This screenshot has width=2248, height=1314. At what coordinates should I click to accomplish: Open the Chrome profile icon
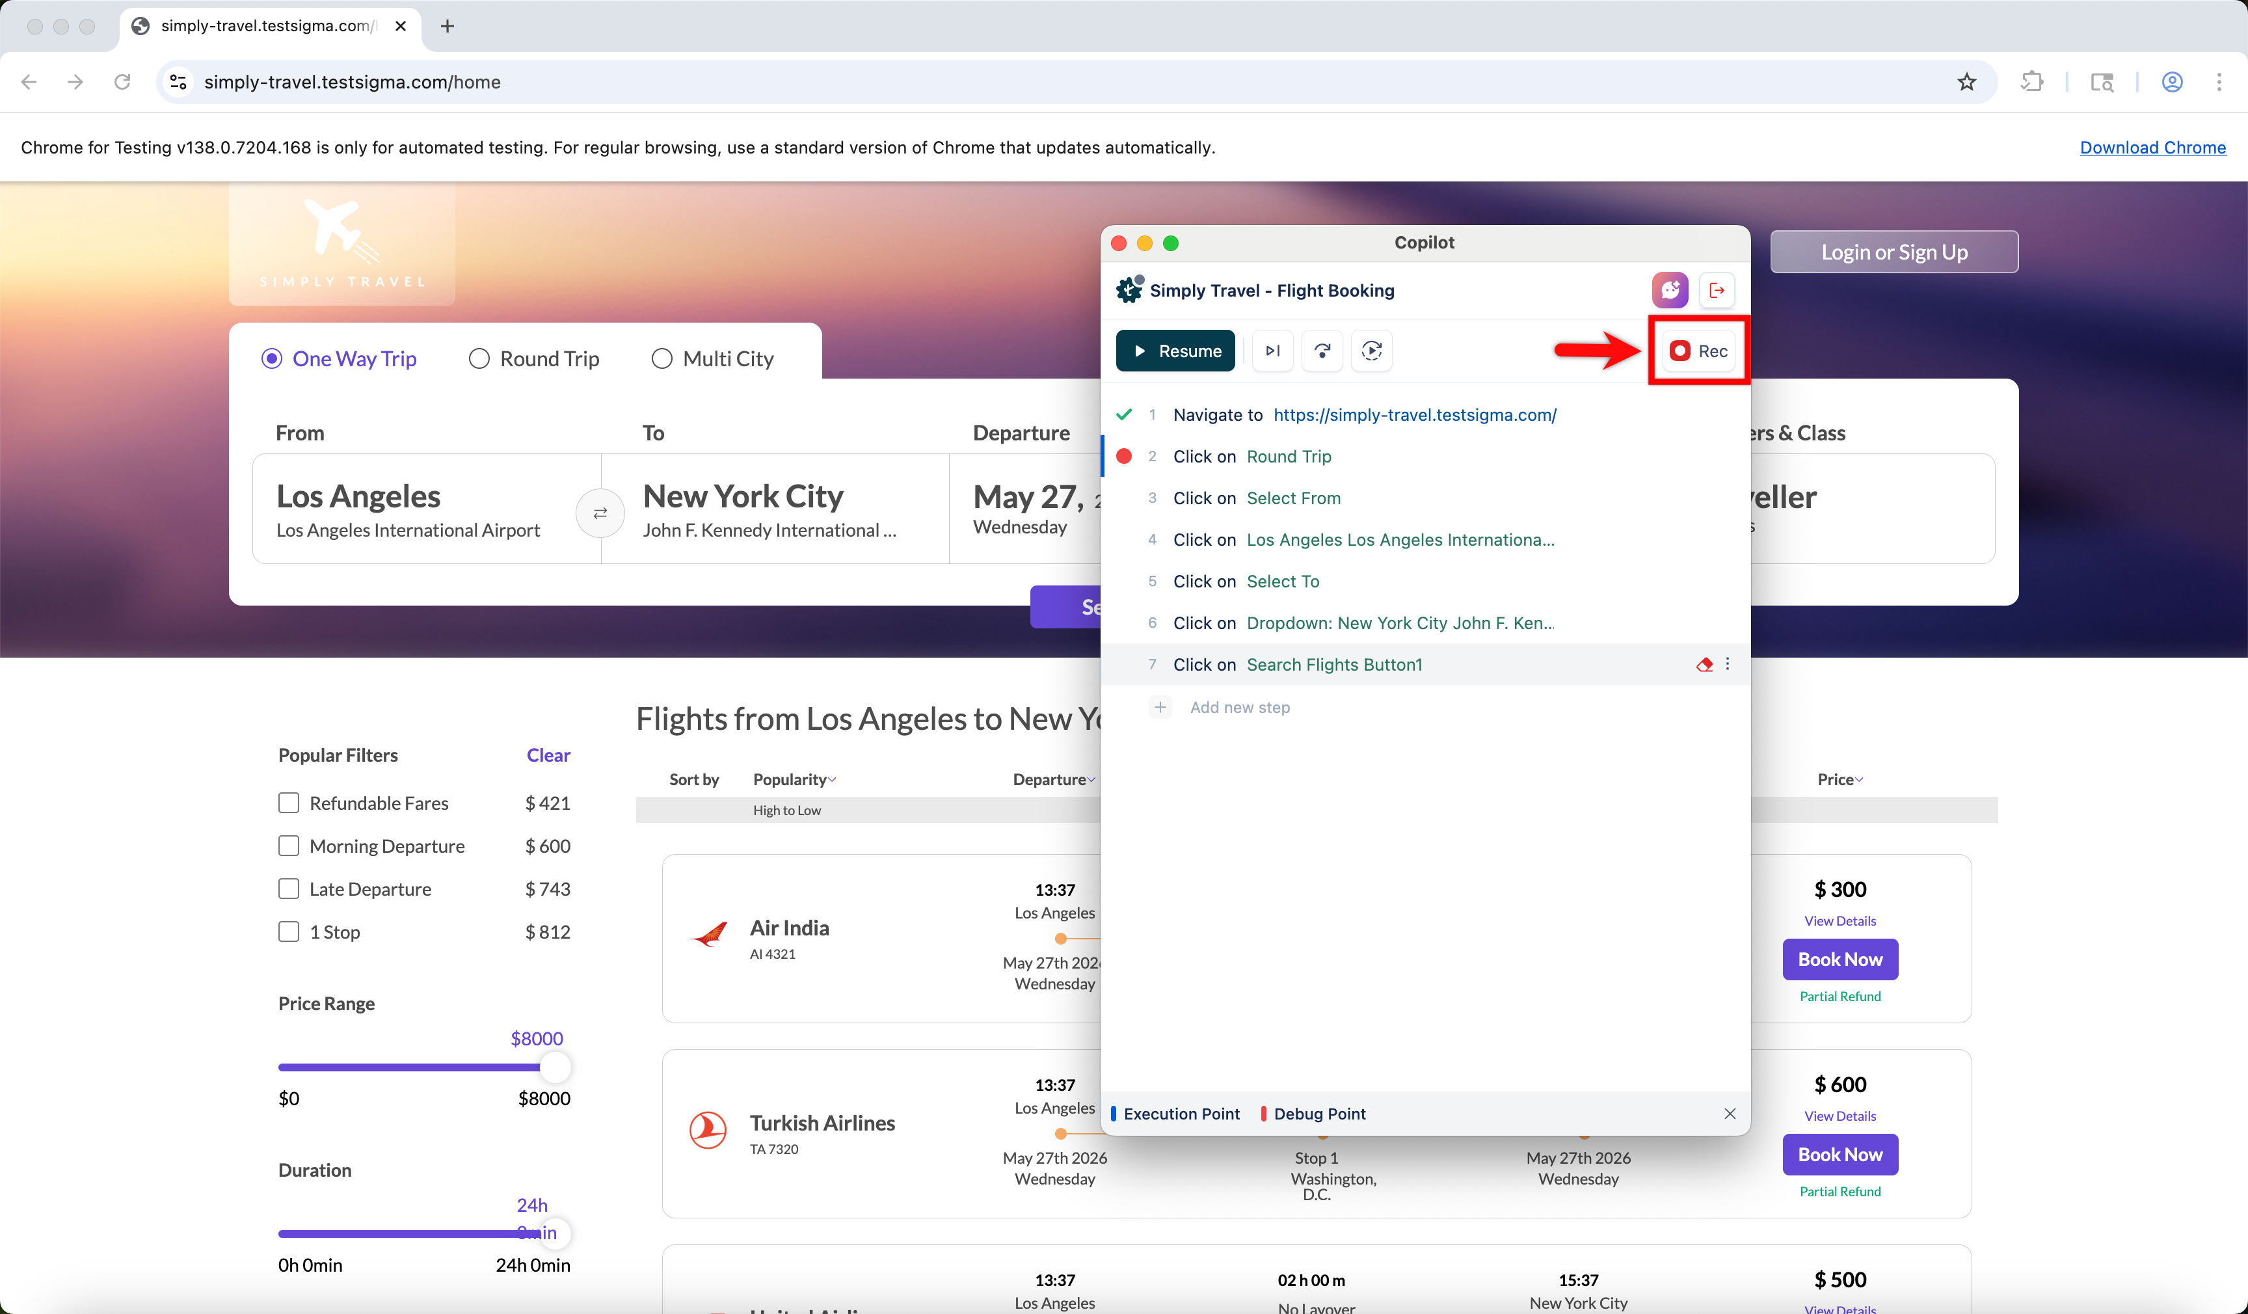pos(2172,82)
